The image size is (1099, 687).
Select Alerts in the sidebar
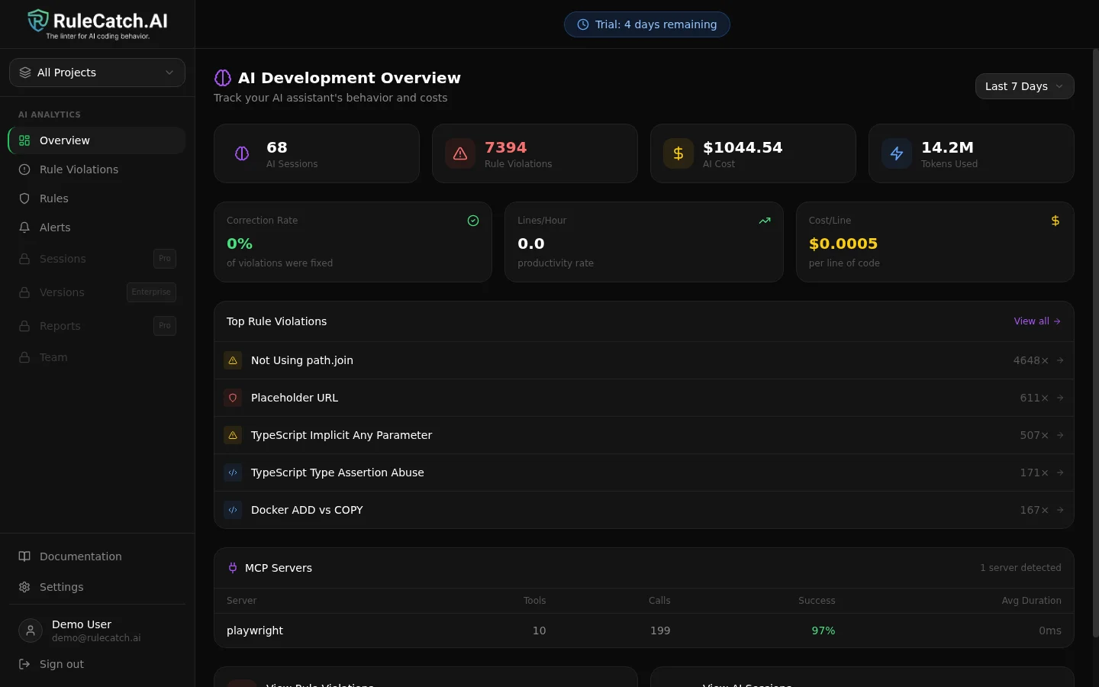(55, 227)
